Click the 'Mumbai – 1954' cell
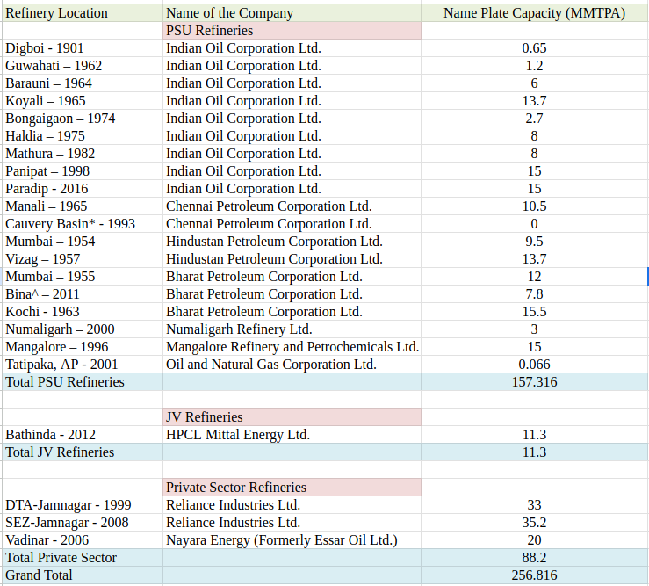This screenshot has width=649, height=586. tap(83, 242)
